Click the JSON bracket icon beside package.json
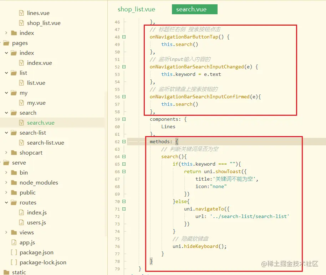Viewport: 326px width, 275px height. click(x=14, y=252)
